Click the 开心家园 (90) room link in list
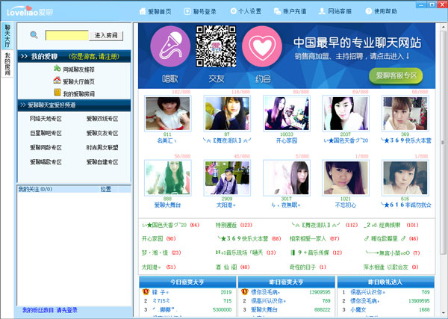 158,238
